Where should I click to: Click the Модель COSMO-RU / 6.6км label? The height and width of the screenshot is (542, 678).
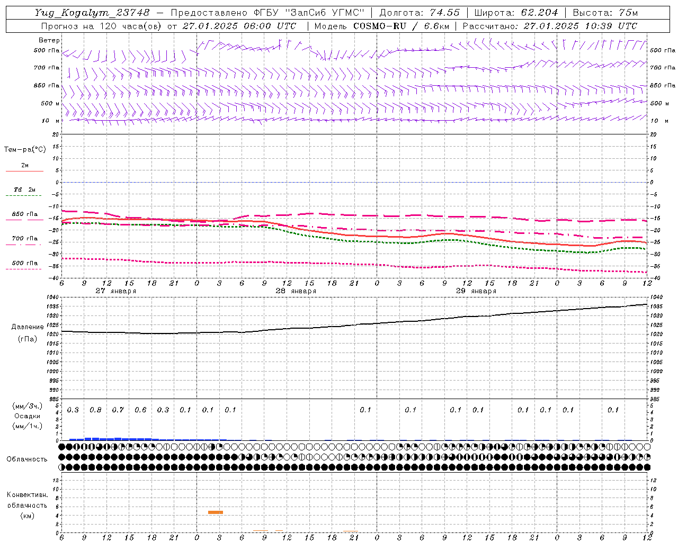point(381,26)
